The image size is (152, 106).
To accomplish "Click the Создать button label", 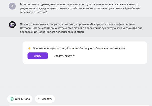I will [47, 99].
